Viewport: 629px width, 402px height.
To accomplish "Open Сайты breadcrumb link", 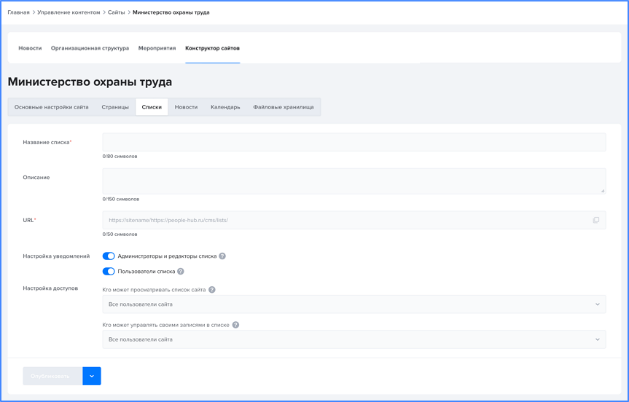I will click(x=117, y=12).
